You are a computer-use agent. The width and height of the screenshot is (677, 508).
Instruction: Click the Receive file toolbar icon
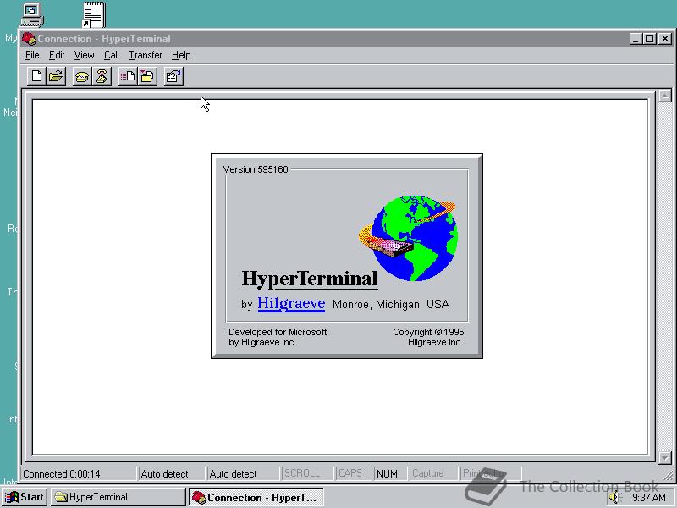(x=147, y=76)
